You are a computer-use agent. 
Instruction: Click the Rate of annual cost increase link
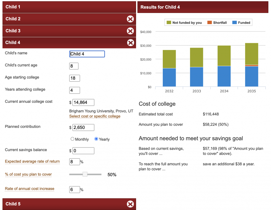pyautogui.click(x=30, y=189)
